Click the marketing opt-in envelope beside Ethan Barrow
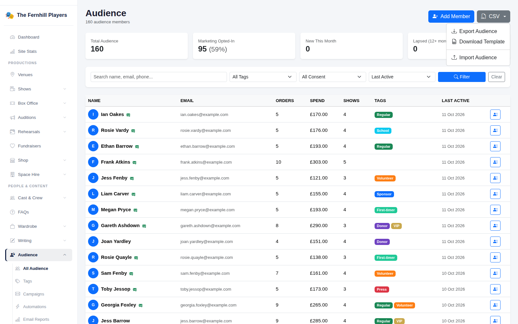The width and height of the screenshot is (518, 324). coord(137,147)
